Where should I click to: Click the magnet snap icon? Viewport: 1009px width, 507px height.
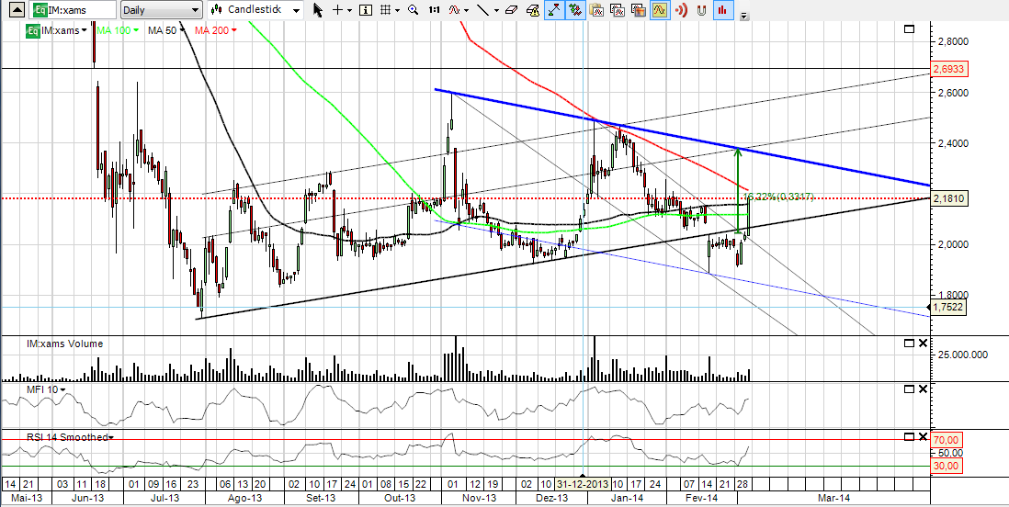coord(701,10)
